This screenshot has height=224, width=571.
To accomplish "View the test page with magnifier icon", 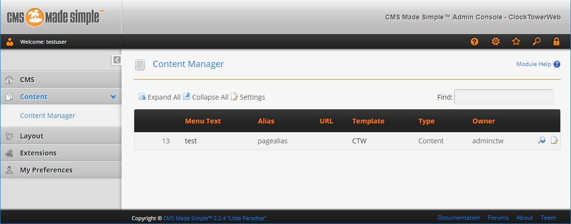I will [541, 141].
